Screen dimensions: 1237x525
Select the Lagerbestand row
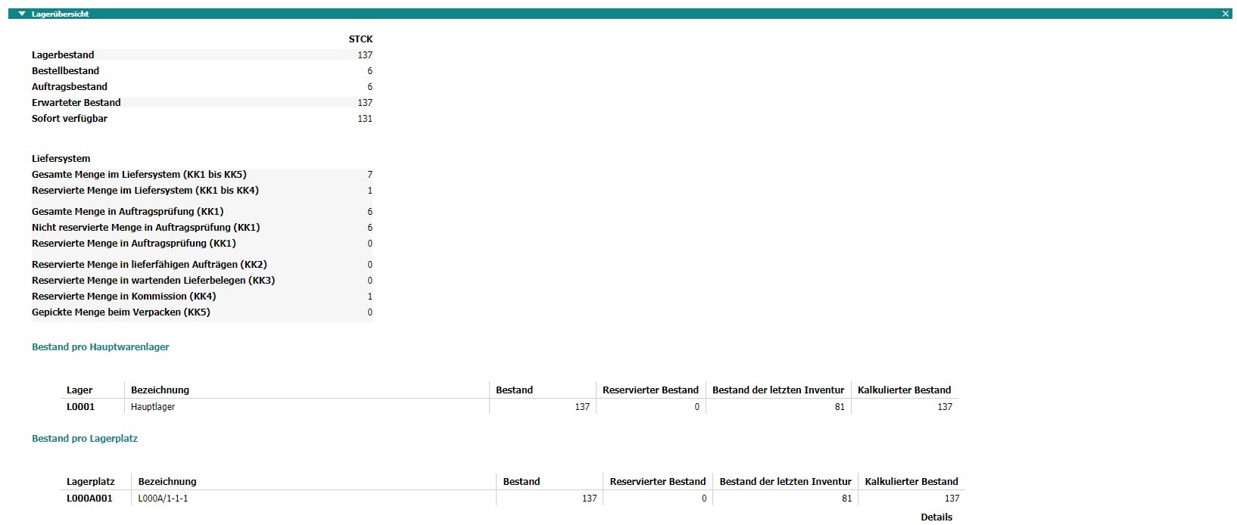point(64,55)
